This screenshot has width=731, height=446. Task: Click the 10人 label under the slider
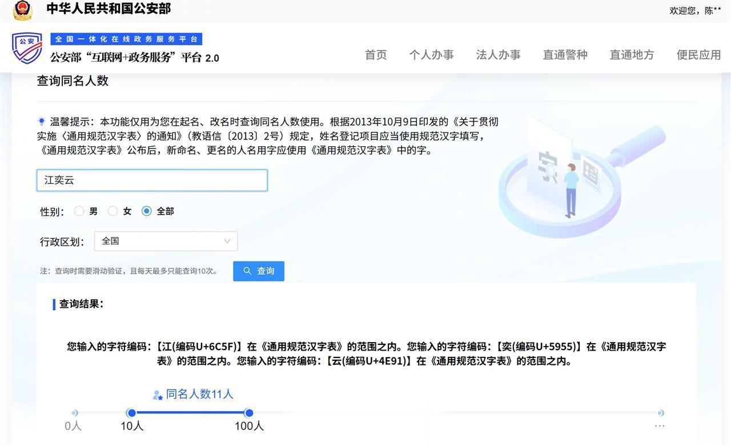pos(132,426)
